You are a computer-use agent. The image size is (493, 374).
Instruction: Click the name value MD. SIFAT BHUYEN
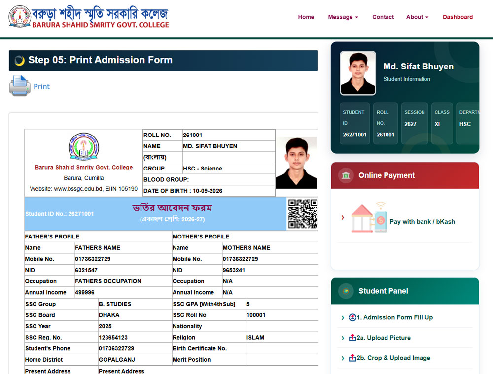[x=210, y=146]
